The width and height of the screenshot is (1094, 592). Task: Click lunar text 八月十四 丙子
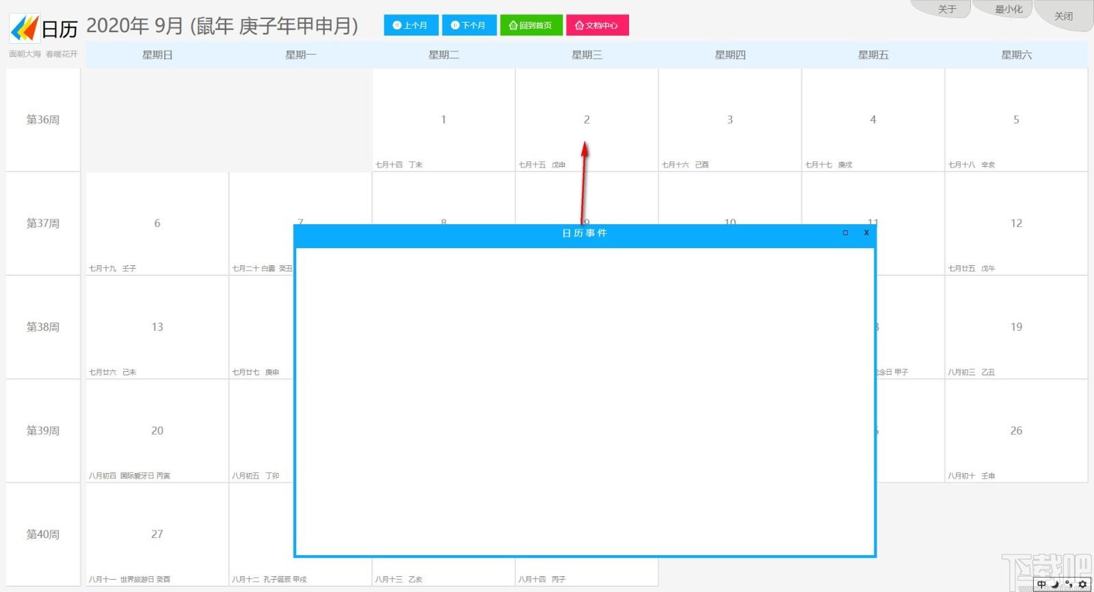[542, 580]
